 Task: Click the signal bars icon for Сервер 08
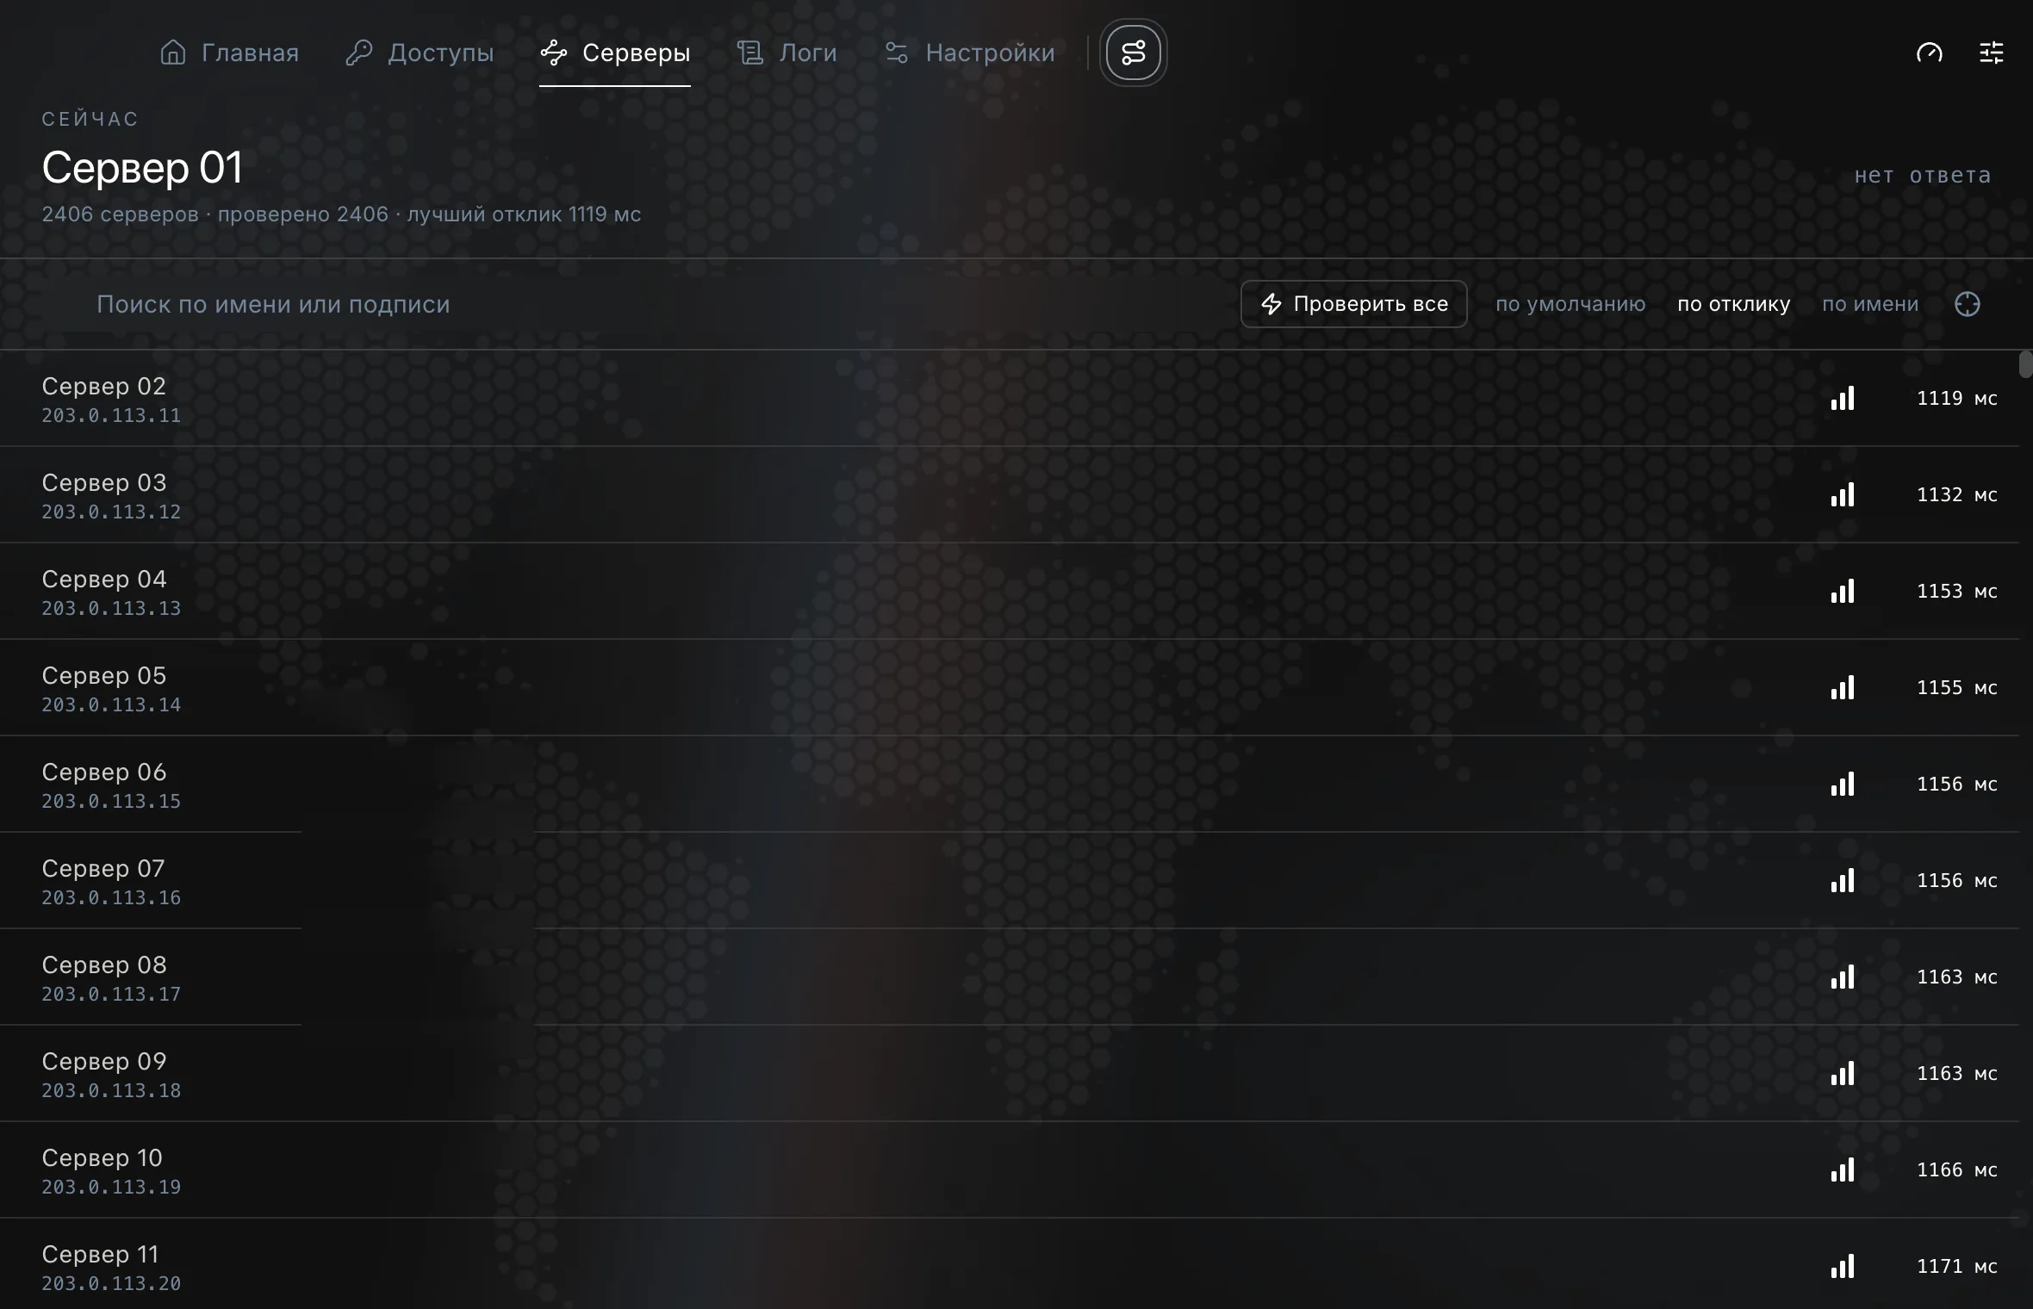pos(1843,977)
